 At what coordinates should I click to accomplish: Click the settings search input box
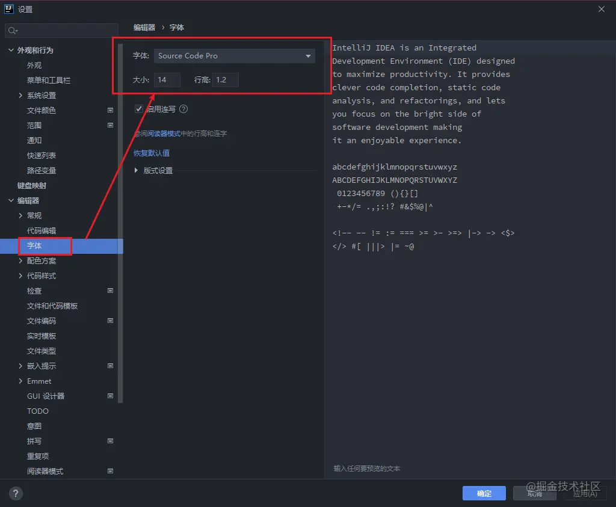pyautogui.click(x=62, y=31)
